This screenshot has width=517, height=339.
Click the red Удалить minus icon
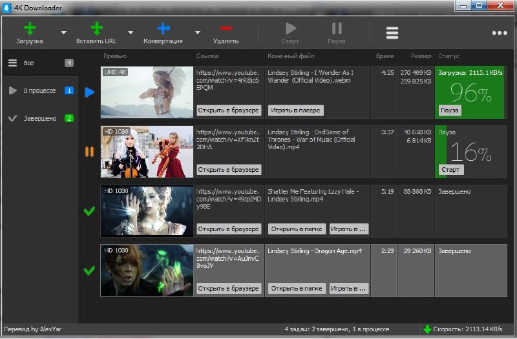[226, 28]
